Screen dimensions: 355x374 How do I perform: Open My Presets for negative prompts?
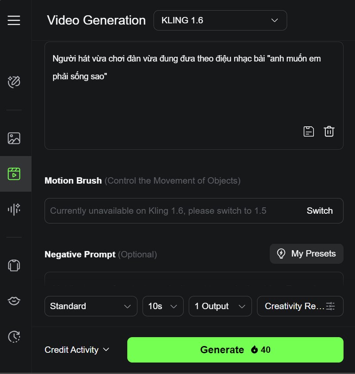[x=306, y=254]
